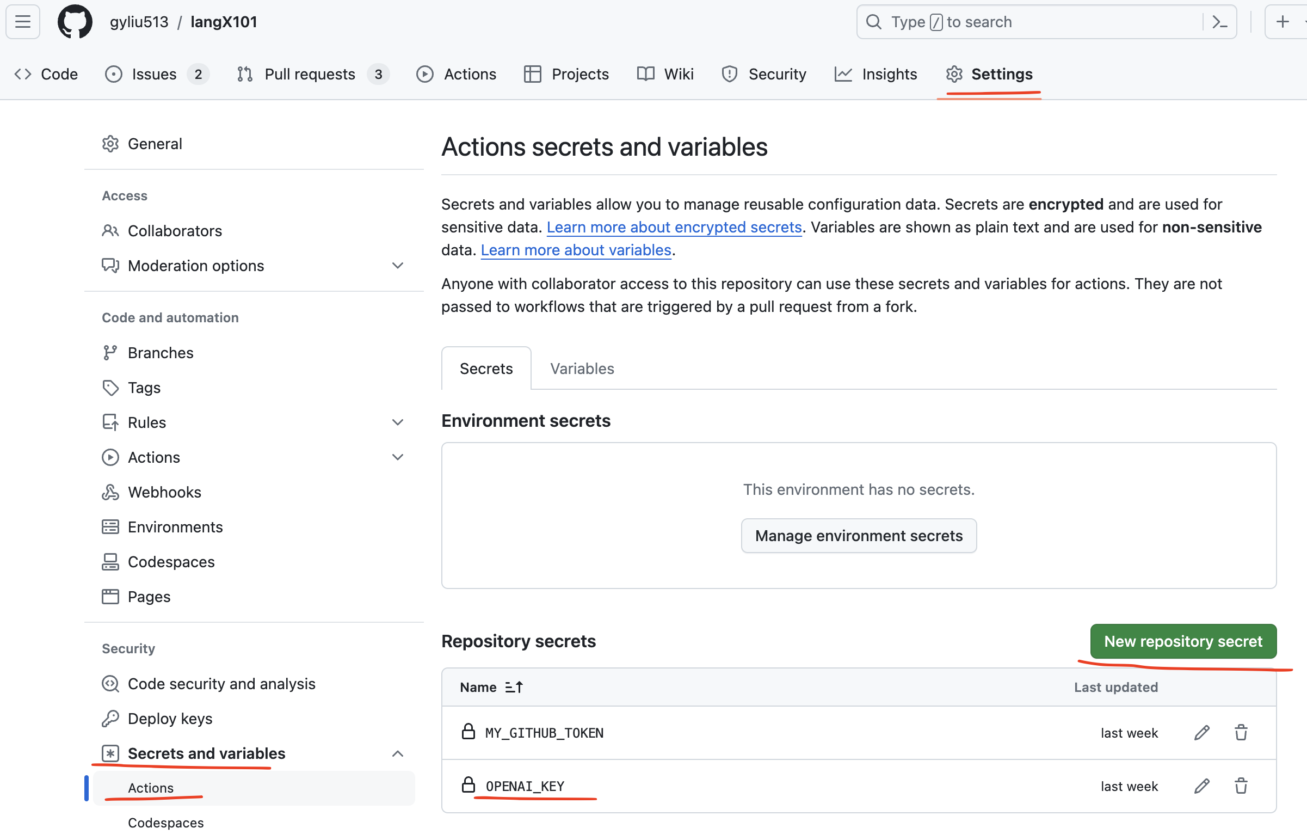Click Manage environment secrets button
The image size is (1307, 834).
(x=859, y=536)
